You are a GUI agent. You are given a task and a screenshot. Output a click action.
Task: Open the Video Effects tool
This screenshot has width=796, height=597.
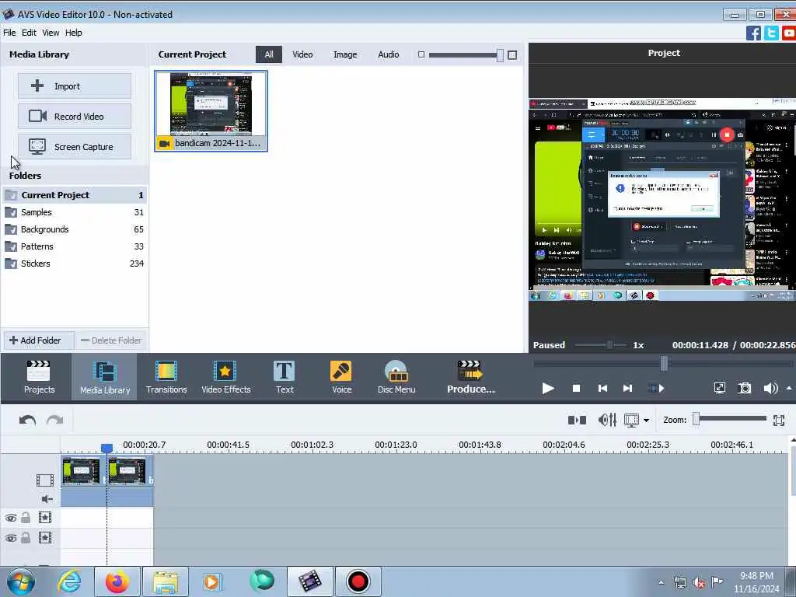pos(226,377)
